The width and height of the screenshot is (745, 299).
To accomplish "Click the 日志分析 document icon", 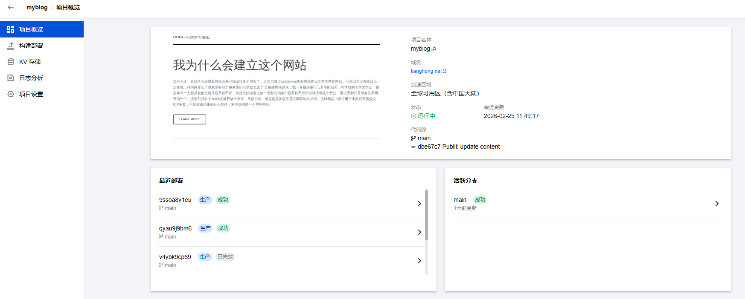I will (11, 78).
